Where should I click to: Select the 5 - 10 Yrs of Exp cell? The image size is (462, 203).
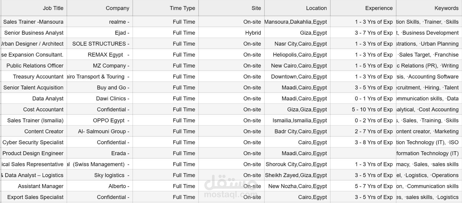363,109
